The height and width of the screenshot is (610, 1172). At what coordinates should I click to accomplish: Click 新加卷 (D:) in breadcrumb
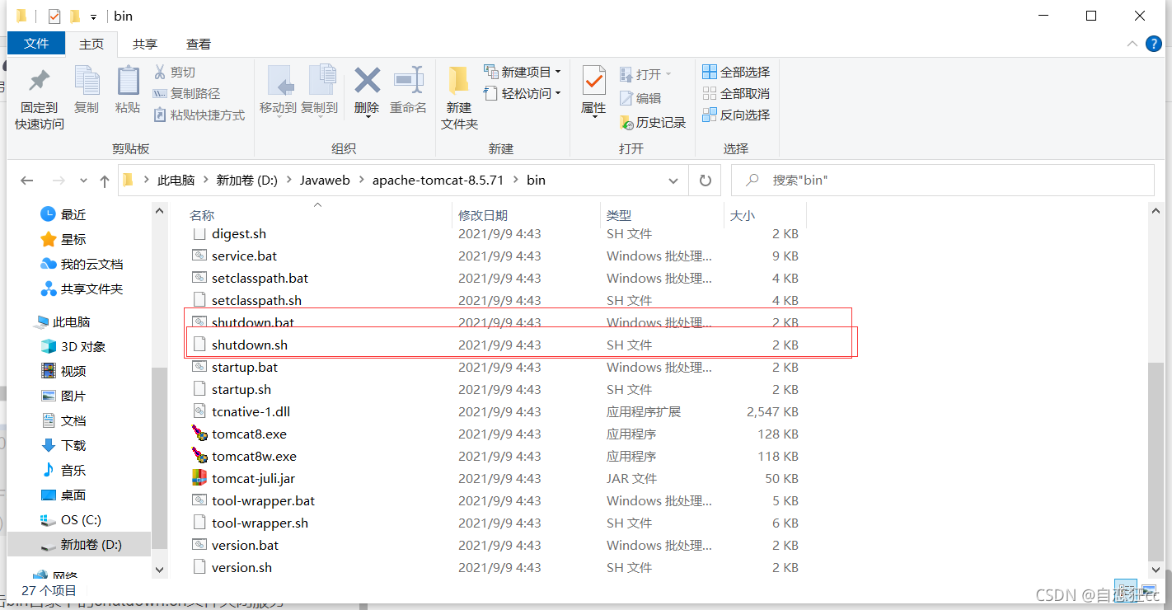point(247,180)
